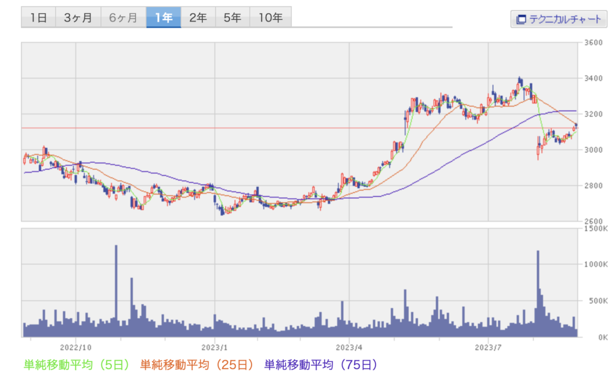Viewport: 613px width, 375px height.
Task: Click the purple 単純移動平均（75日） legend label
Action: coord(321,364)
